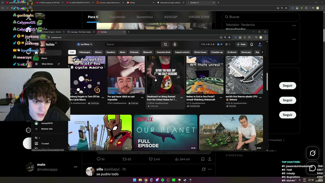Image resolution: width=325 pixels, height=183 pixels.
Task: Select the Minecraft chip
Action: 148,52
